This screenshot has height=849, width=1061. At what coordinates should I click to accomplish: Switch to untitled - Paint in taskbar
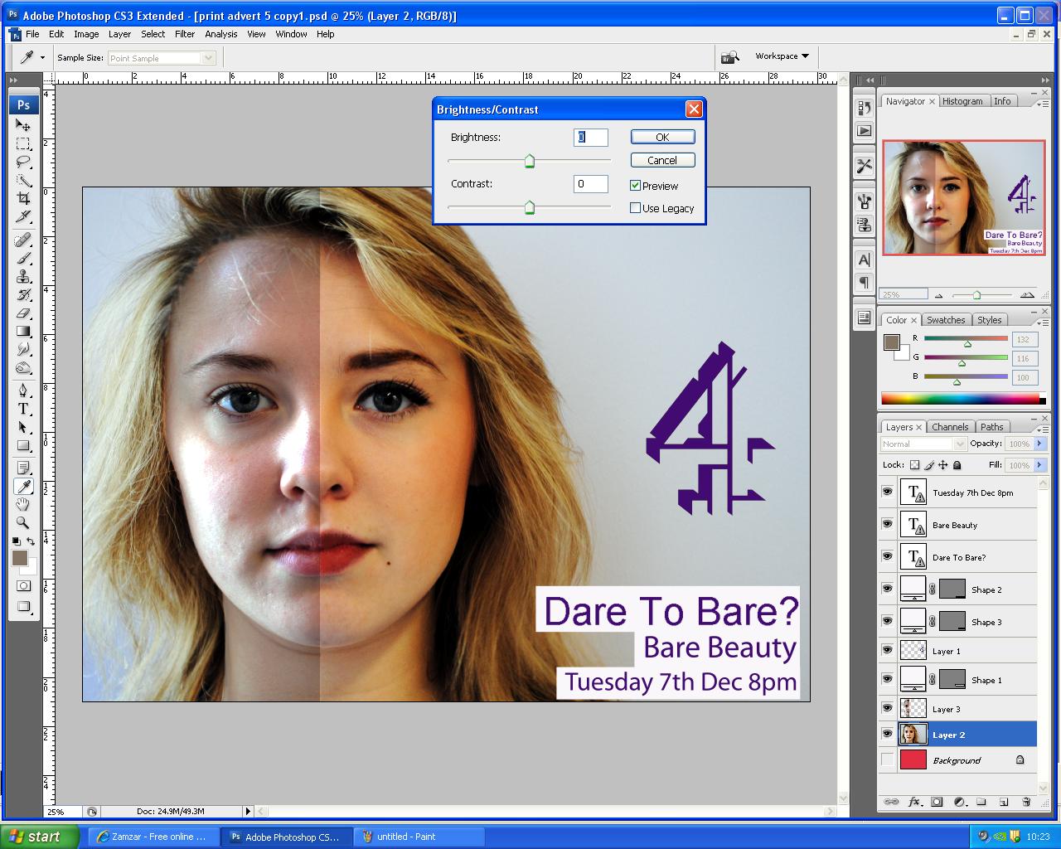417,837
